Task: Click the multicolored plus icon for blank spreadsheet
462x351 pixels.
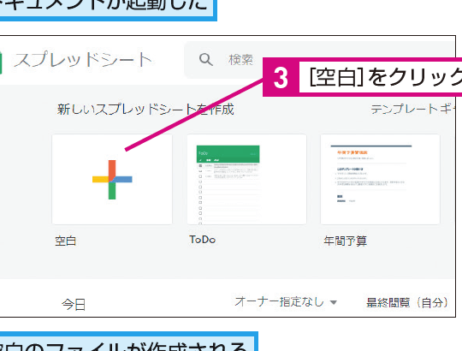Action: coord(112,180)
